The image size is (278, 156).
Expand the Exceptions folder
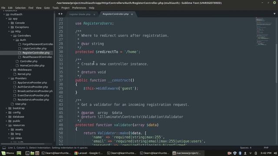pyautogui.click(x=9, y=27)
